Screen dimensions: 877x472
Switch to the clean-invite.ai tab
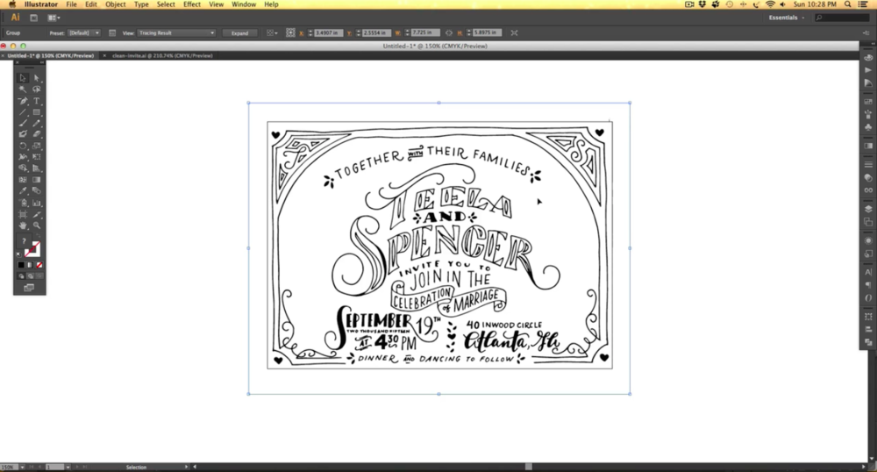[x=162, y=55]
